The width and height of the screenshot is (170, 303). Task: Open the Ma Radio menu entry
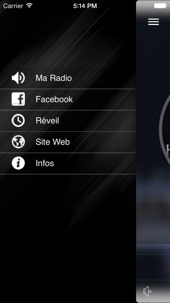pyautogui.click(x=68, y=78)
